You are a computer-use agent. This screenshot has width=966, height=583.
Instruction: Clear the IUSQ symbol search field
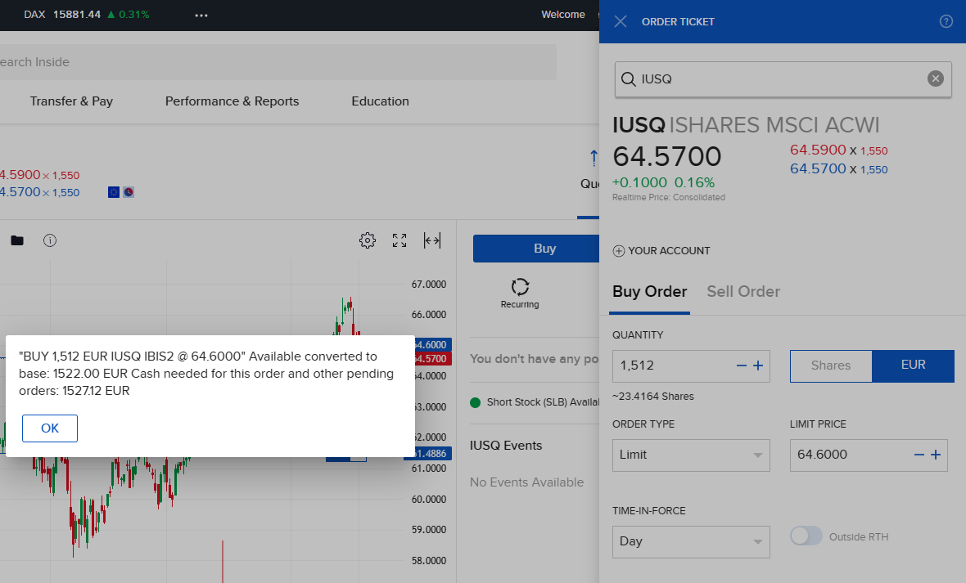(935, 78)
